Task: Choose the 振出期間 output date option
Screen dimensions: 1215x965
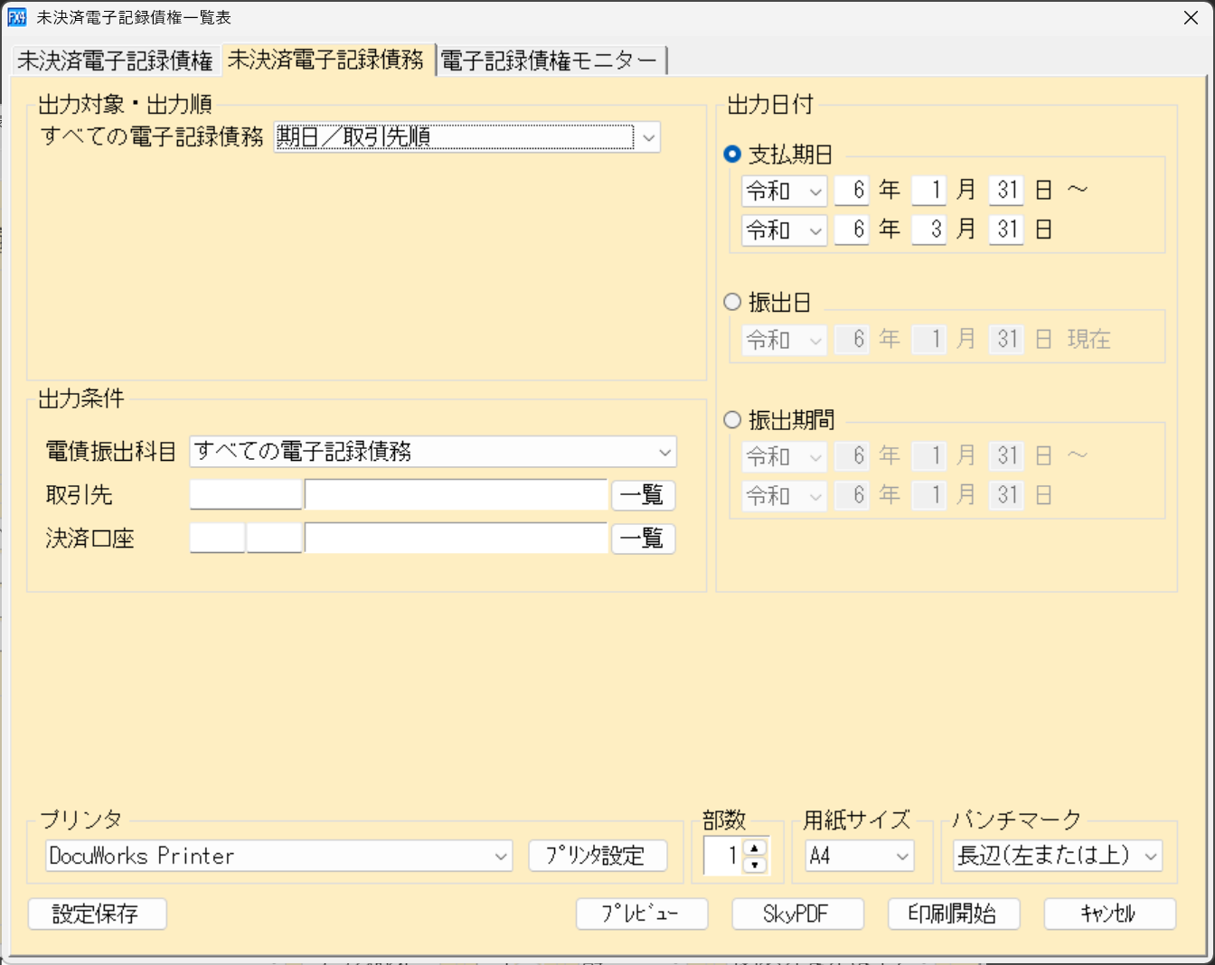Action: click(731, 419)
